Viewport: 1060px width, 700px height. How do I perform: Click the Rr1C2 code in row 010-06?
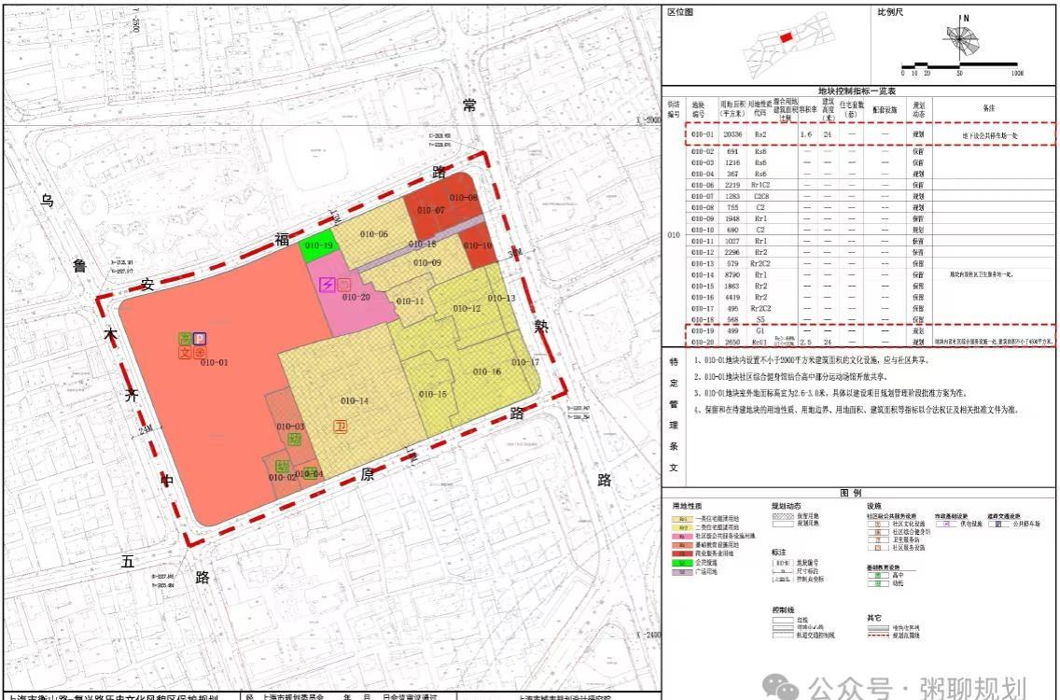760,185
